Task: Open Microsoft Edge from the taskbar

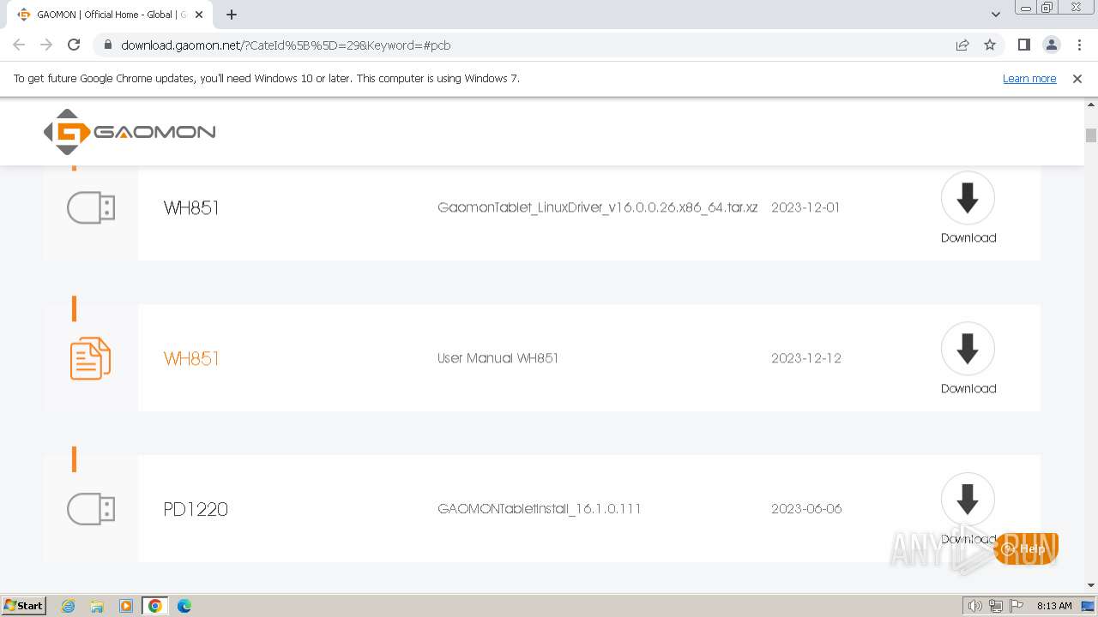Action: click(184, 606)
